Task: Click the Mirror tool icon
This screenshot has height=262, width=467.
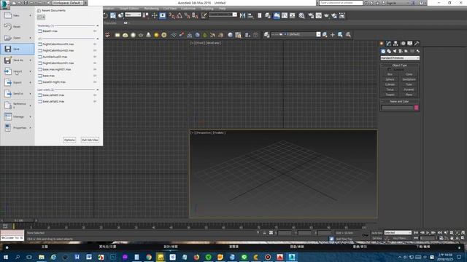Action: coord(243,15)
